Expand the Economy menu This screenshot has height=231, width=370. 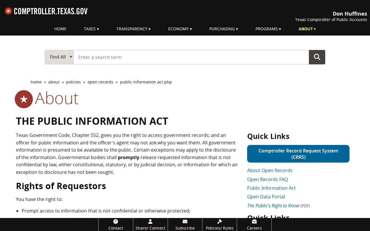[180, 29]
